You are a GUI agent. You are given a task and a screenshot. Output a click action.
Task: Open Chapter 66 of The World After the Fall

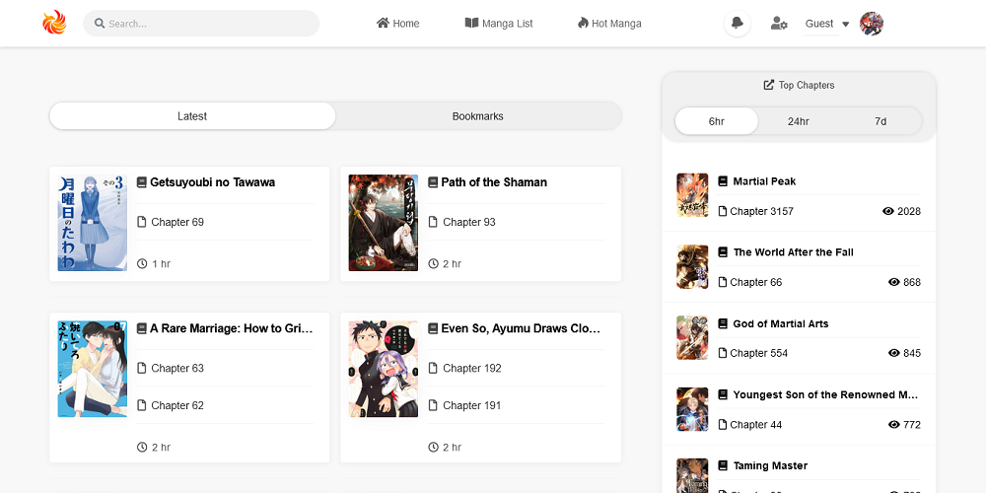(756, 282)
